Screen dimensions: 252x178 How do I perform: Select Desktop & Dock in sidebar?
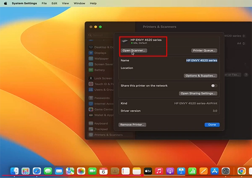[x=101, y=47]
